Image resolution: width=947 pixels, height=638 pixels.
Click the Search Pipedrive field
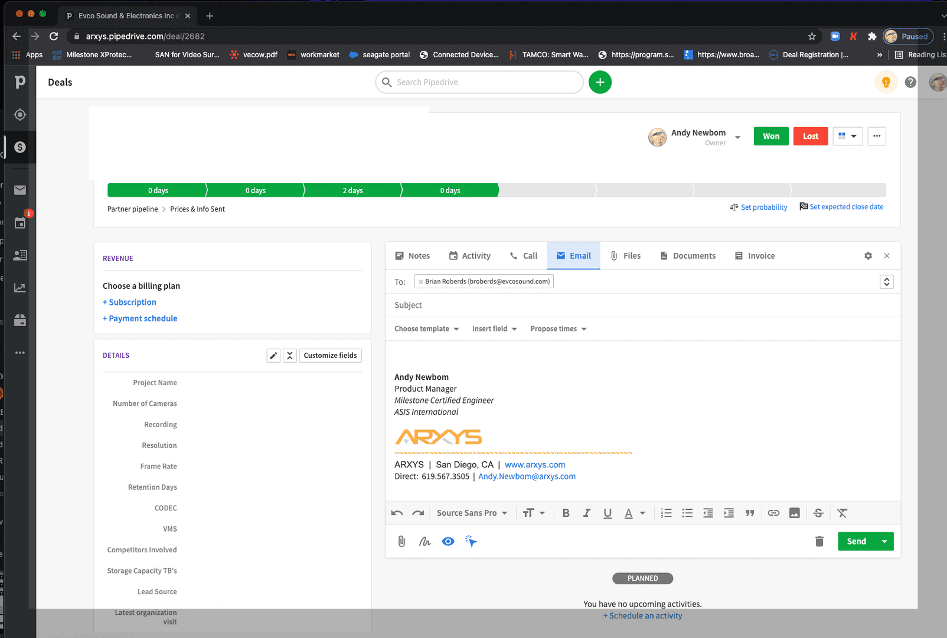[479, 82]
